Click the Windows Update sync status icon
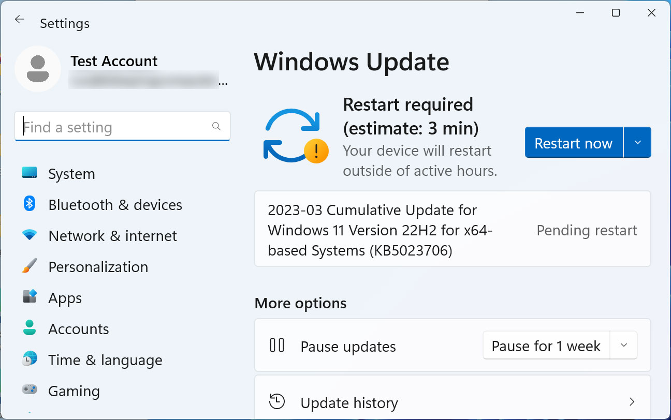Image resolution: width=671 pixels, height=420 pixels. coord(295,136)
